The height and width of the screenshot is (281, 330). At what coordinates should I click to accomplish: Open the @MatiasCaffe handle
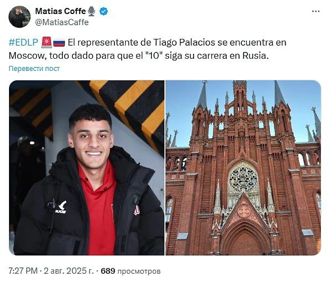click(x=62, y=22)
